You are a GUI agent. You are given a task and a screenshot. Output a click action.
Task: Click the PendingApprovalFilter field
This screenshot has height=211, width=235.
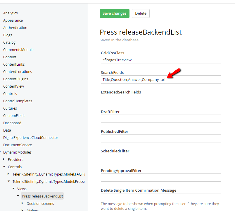coord(161,178)
